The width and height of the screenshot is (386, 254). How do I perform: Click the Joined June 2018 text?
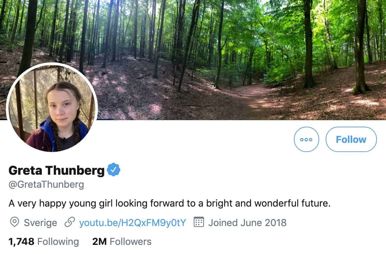[247, 222]
